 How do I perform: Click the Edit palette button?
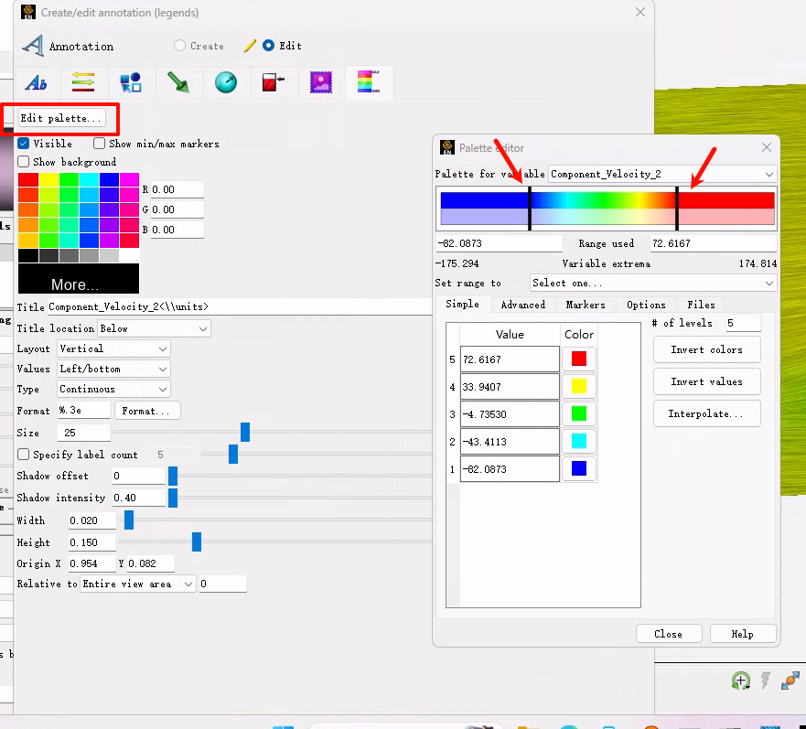(x=61, y=118)
